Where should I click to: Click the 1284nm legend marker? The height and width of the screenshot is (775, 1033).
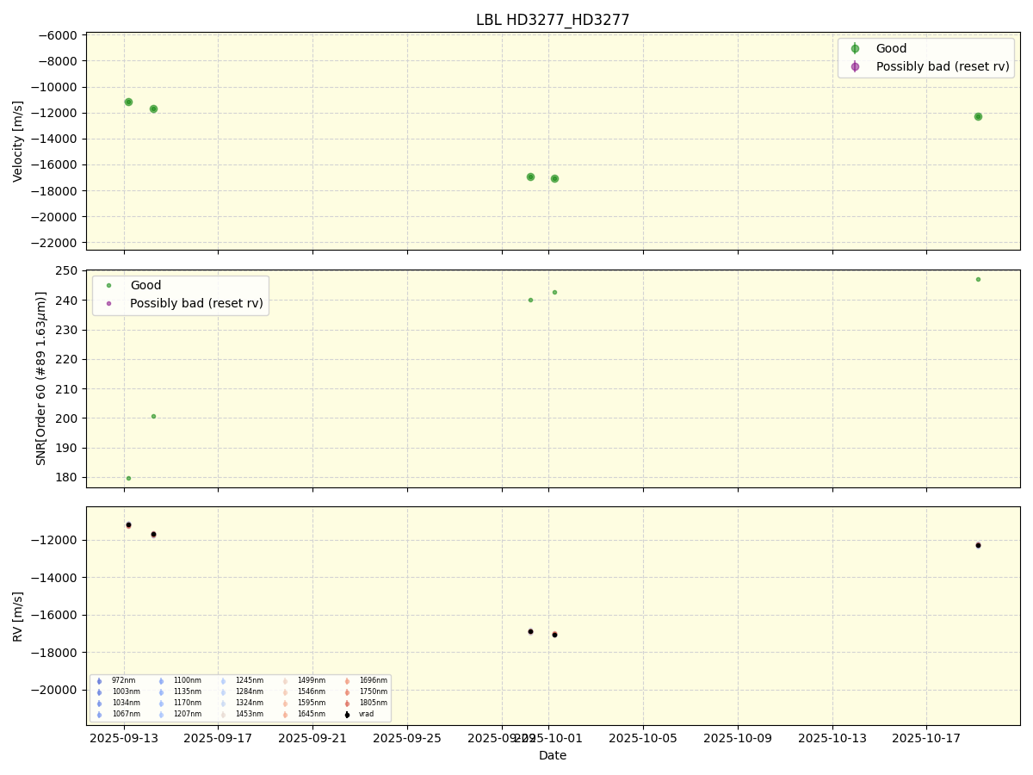[223, 692]
